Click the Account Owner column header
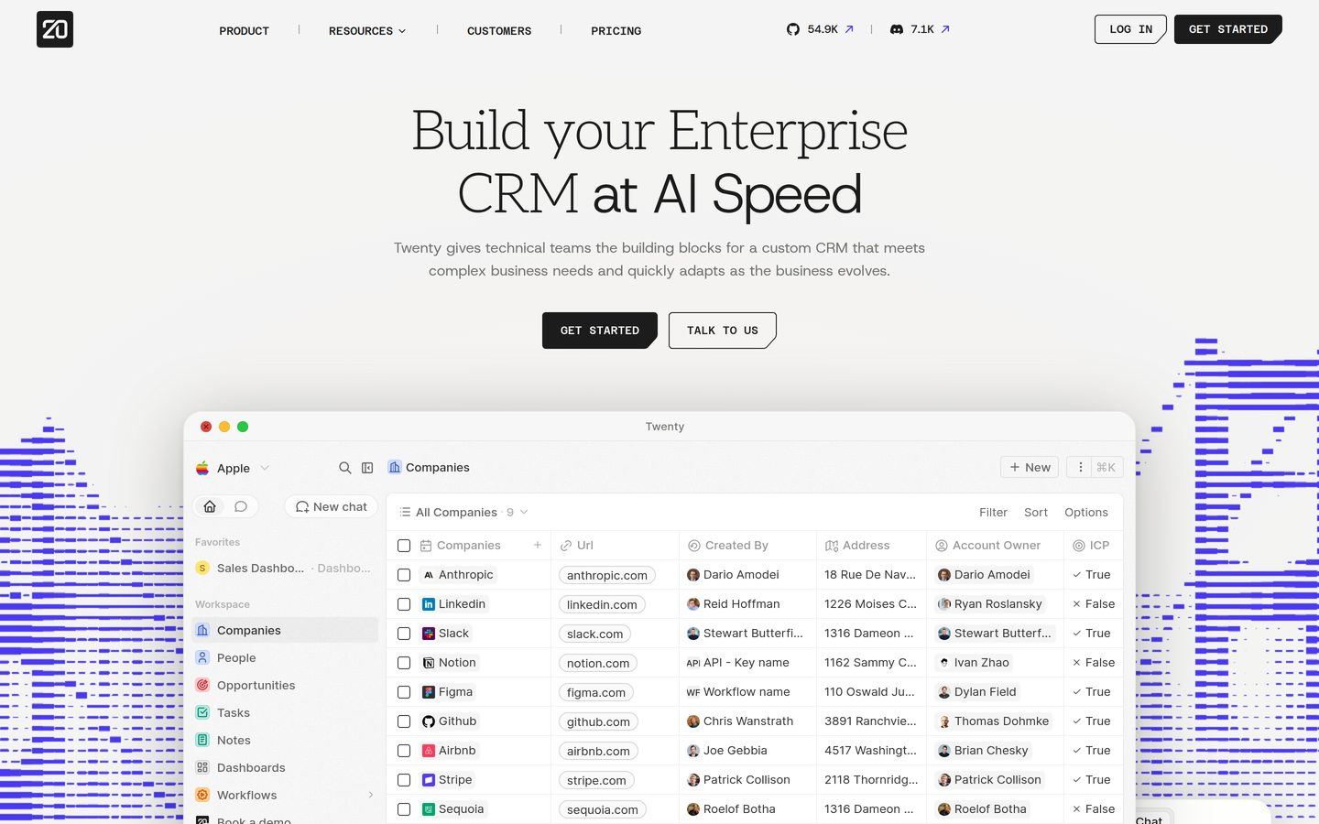This screenshot has width=1319, height=824. point(995,546)
